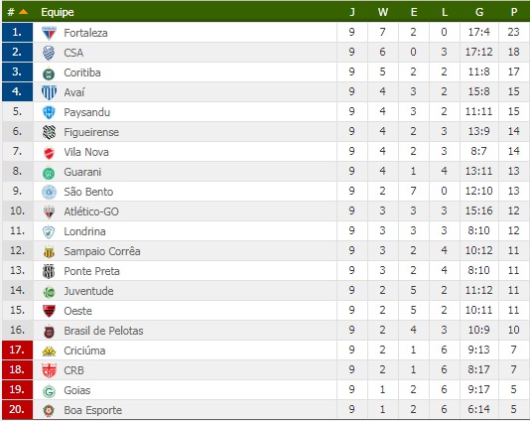Screen dimensions: 530x421
Task: Select the blue position 1 cell
Action: (17, 33)
